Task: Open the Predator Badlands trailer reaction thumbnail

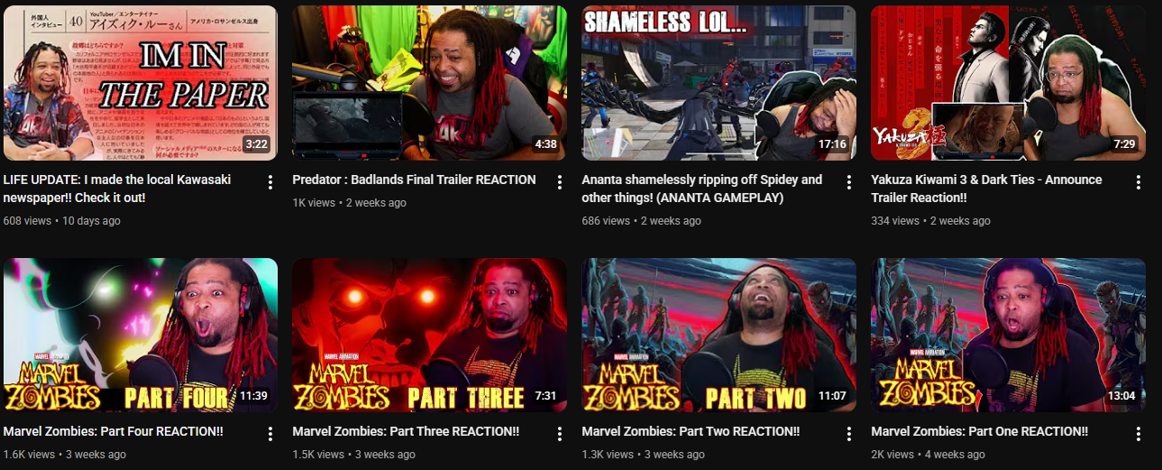Action: pyautogui.click(x=430, y=83)
